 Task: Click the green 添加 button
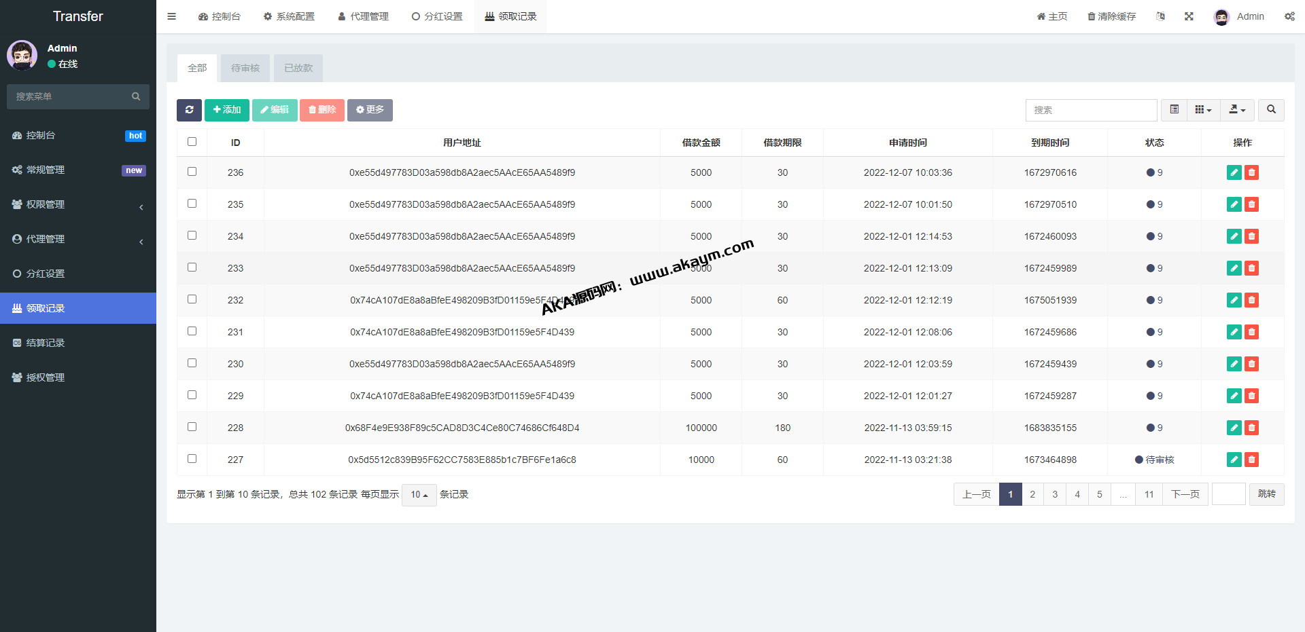(227, 110)
